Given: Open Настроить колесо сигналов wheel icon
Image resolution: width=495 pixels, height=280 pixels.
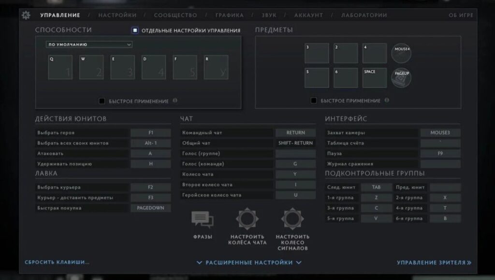Looking at the screenshot, I should pos(292,219).
